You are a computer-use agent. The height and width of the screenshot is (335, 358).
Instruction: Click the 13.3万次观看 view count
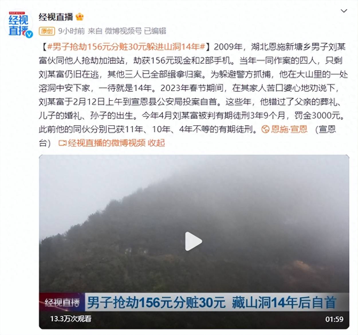(71, 319)
